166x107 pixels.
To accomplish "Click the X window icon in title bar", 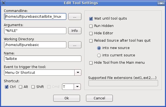I will coord(3,3).
